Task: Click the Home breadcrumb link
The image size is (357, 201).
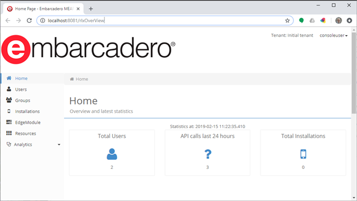Action: 82,79
